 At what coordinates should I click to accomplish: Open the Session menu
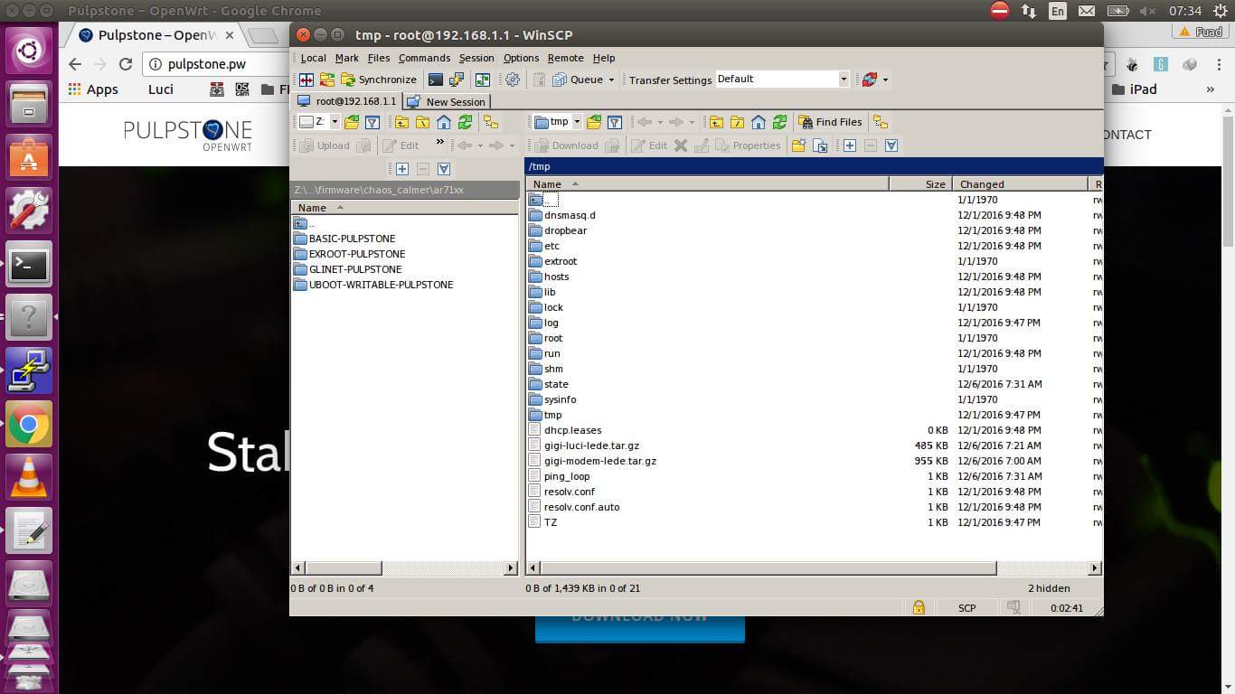(x=476, y=58)
